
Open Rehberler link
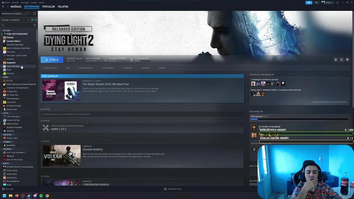click(x=145, y=68)
